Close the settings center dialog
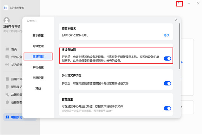Image resolution: width=203 pixels, height=135 pixels. coord(176,20)
